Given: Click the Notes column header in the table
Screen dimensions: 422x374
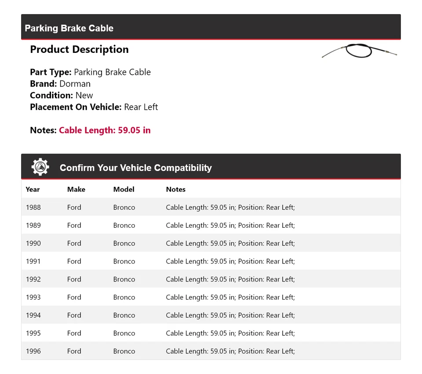Looking at the screenshot, I should coord(175,189).
